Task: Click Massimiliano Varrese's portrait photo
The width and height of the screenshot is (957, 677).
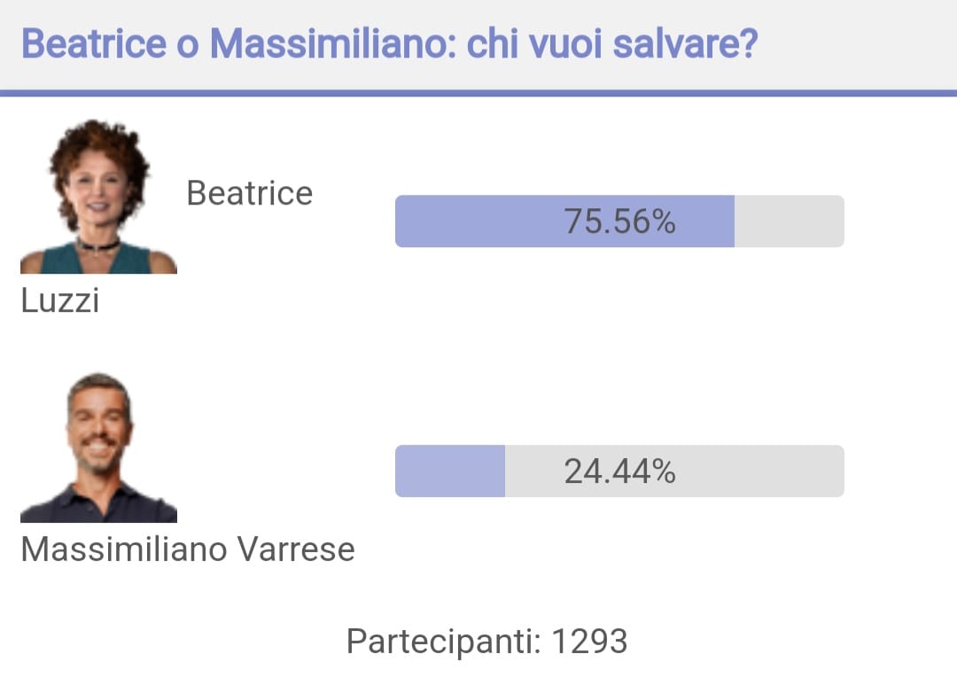Action: point(99,447)
